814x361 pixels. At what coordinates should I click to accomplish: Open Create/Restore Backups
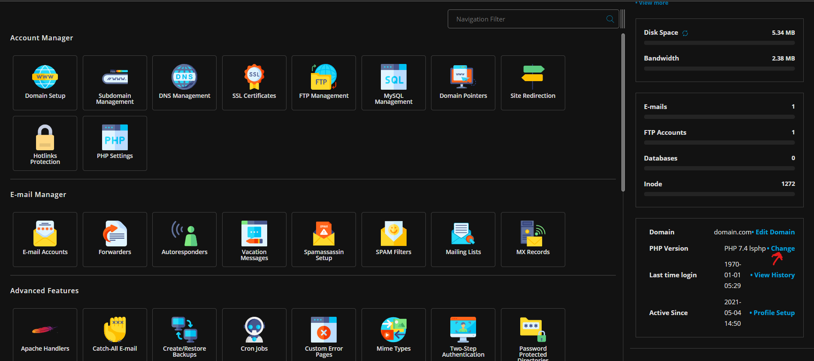184,335
